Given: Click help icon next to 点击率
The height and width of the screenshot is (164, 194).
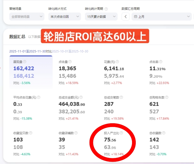Looking at the screenshot, I should (161, 61).
